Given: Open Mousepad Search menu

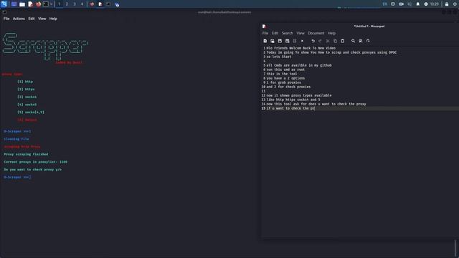Looking at the screenshot, I should point(287,33).
